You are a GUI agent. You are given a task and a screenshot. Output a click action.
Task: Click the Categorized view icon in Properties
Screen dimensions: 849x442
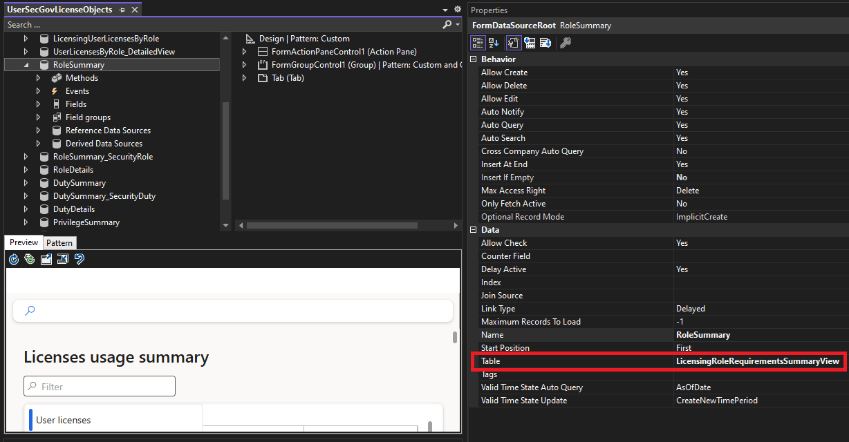point(477,43)
